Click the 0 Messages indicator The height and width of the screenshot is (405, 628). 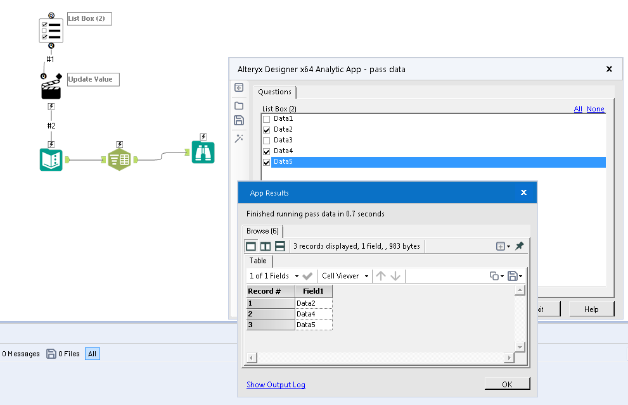point(21,354)
